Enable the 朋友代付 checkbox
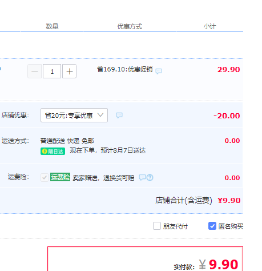The height and width of the screenshot is (271, 262). (x=157, y=226)
